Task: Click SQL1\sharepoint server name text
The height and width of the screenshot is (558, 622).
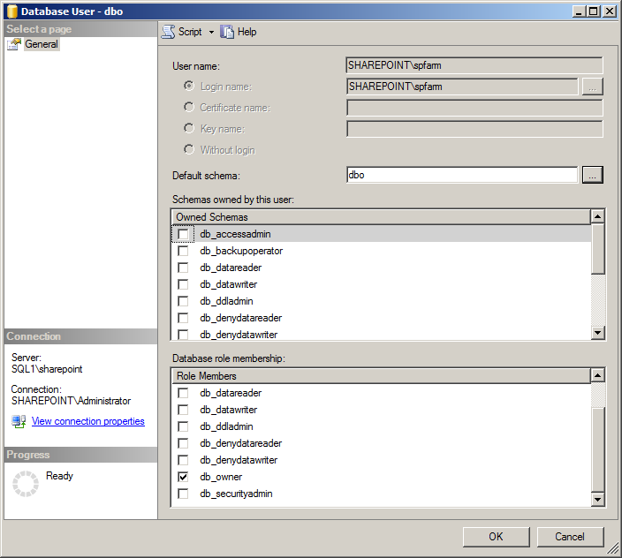Action: [x=47, y=369]
